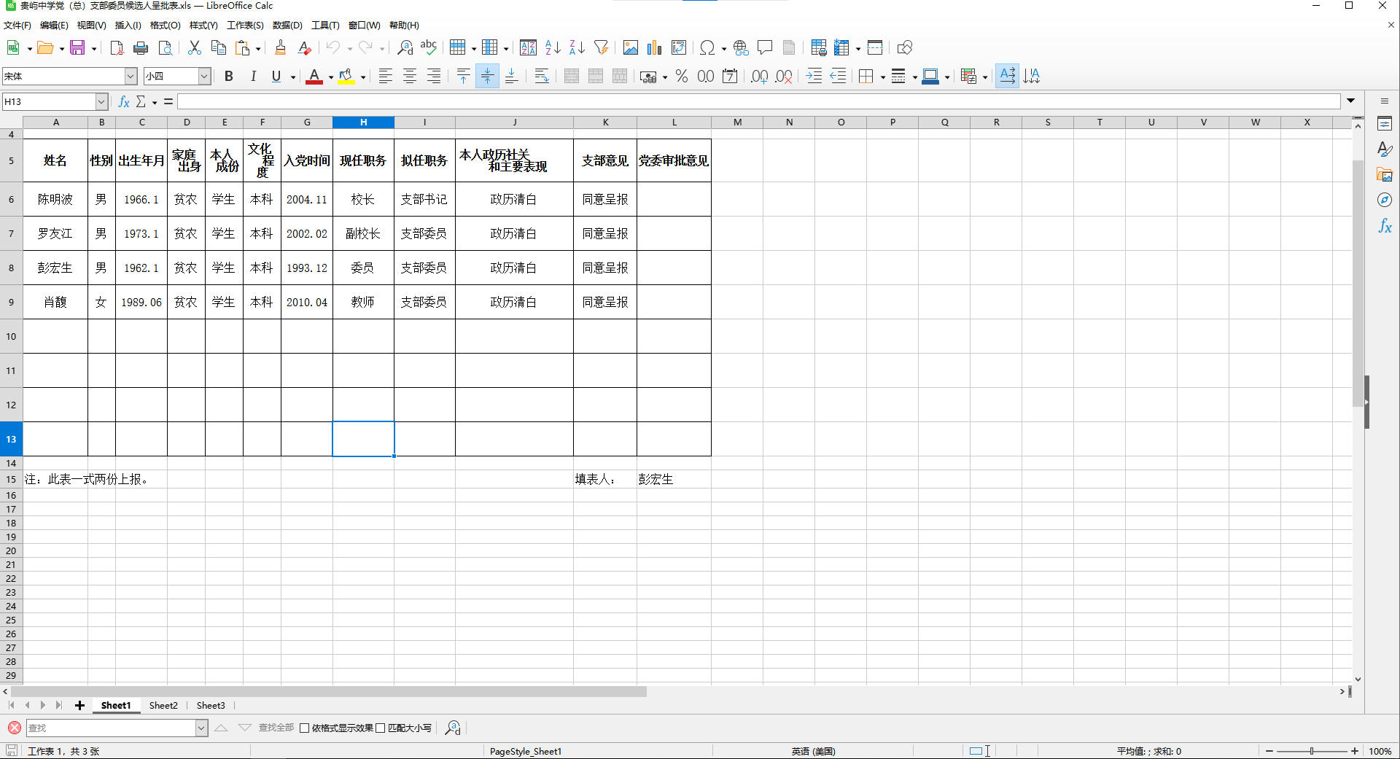The height and width of the screenshot is (759, 1400).
Task: Open the highlighting color dropdown arrow
Action: click(x=363, y=77)
